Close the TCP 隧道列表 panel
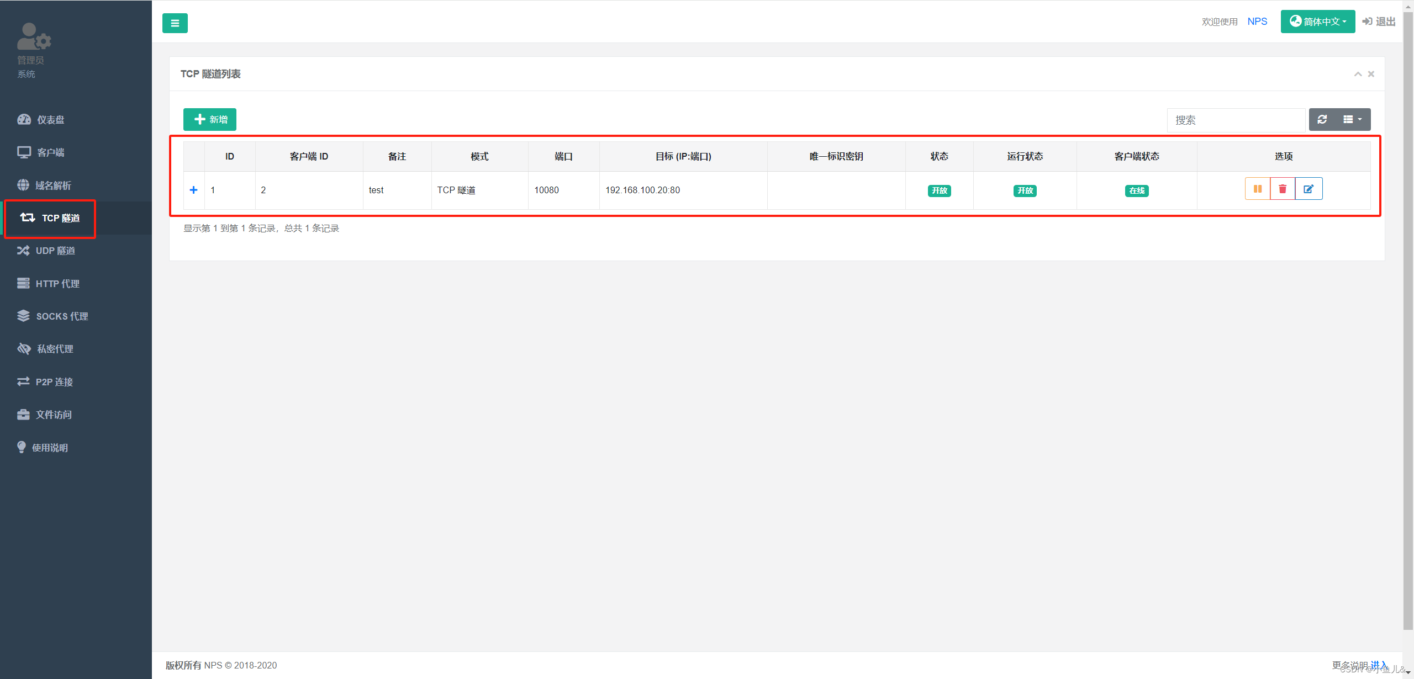This screenshot has height=679, width=1414. tap(1371, 74)
